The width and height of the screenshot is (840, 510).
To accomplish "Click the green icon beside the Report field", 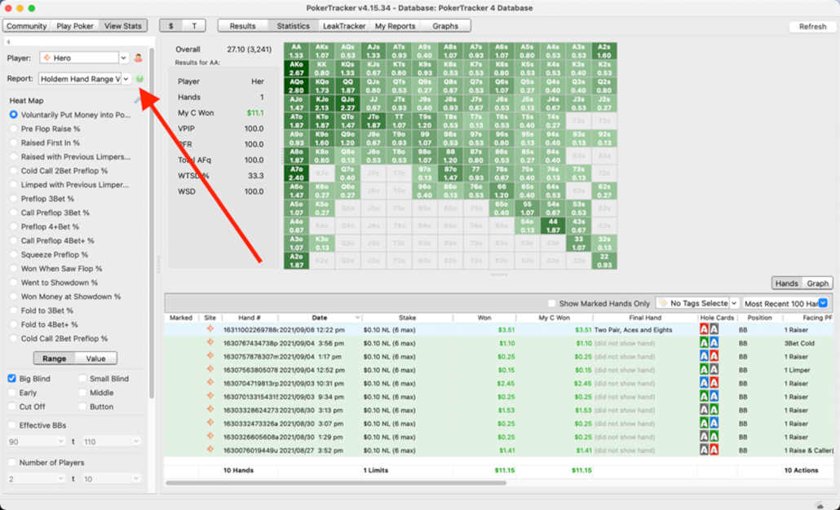I will click(139, 79).
